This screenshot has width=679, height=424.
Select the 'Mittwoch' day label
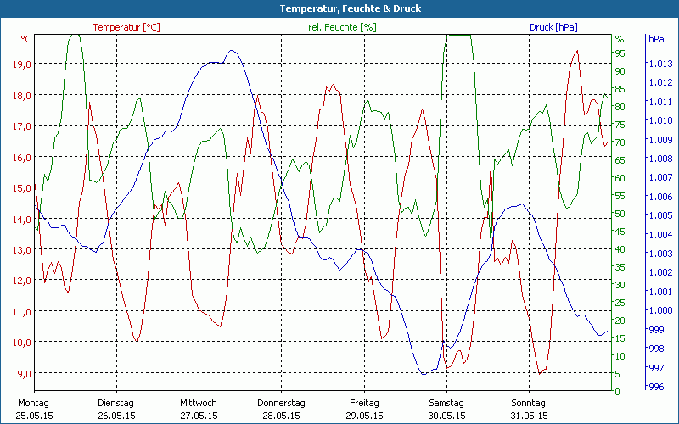[199, 403]
